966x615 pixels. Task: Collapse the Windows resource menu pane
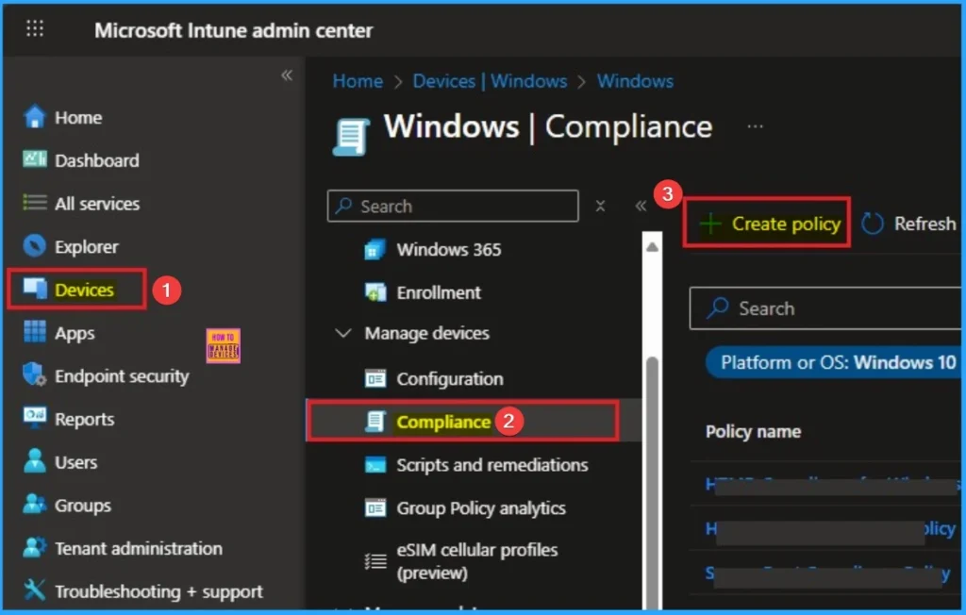641,206
